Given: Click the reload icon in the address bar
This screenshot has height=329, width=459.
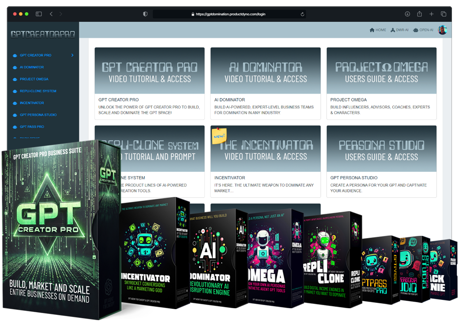Looking at the screenshot, I should 302,14.
